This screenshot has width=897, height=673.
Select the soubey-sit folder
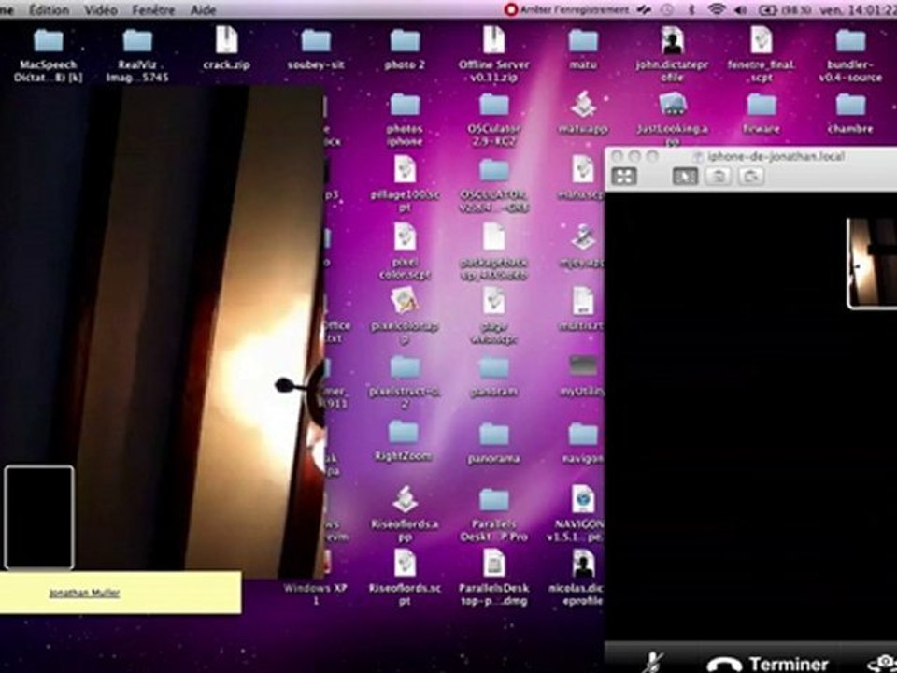(316, 48)
